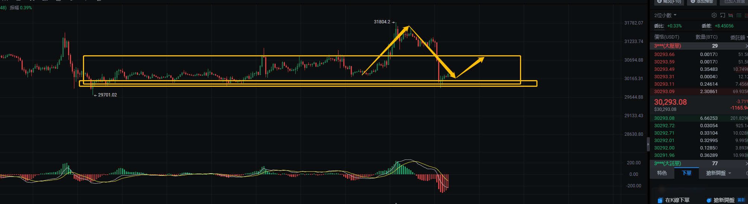
Task: Click the bracket popout icon beside hexagon
Action: coord(722,15)
